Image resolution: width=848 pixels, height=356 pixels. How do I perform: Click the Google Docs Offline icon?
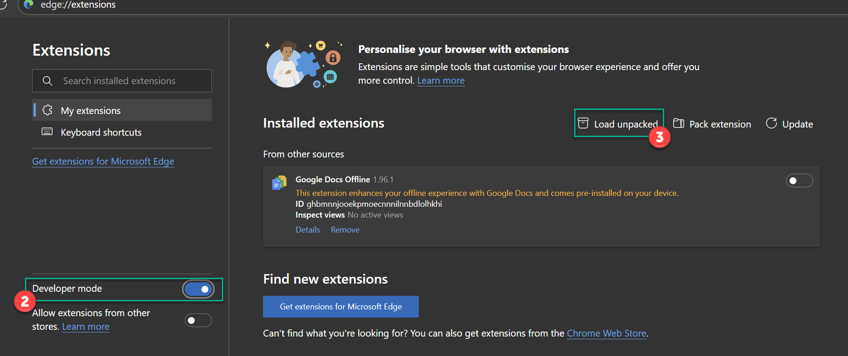[x=279, y=183]
